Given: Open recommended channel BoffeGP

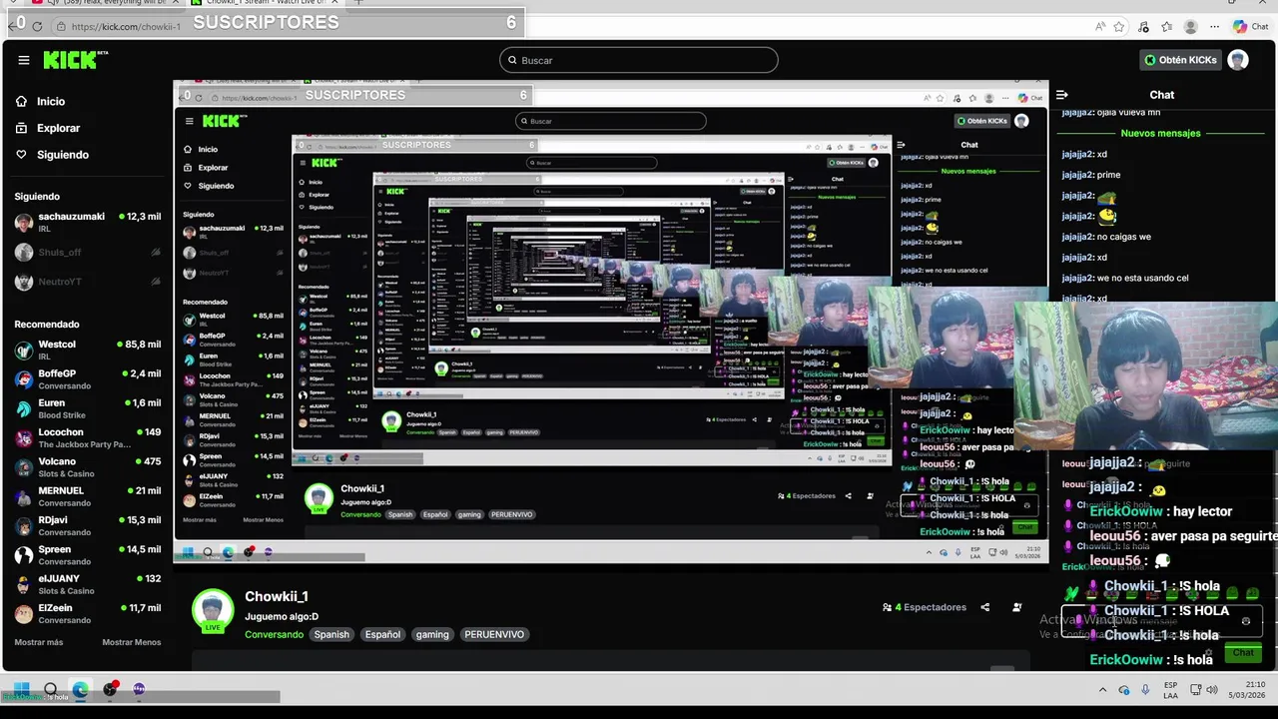Looking at the screenshot, I should [x=88, y=379].
